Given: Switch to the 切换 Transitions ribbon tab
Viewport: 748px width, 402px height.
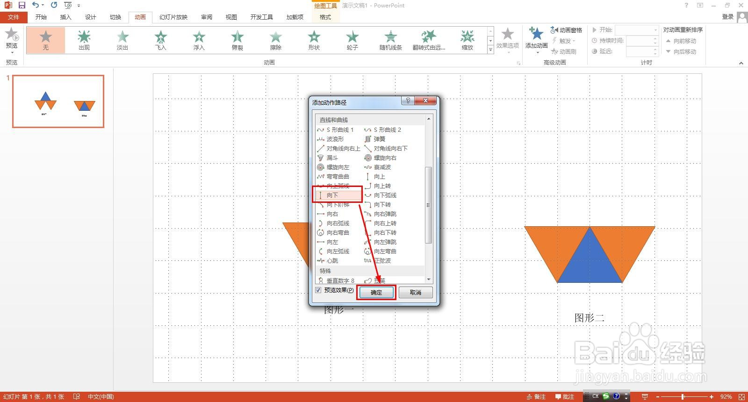Looking at the screenshot, I should tap(115, 17).
